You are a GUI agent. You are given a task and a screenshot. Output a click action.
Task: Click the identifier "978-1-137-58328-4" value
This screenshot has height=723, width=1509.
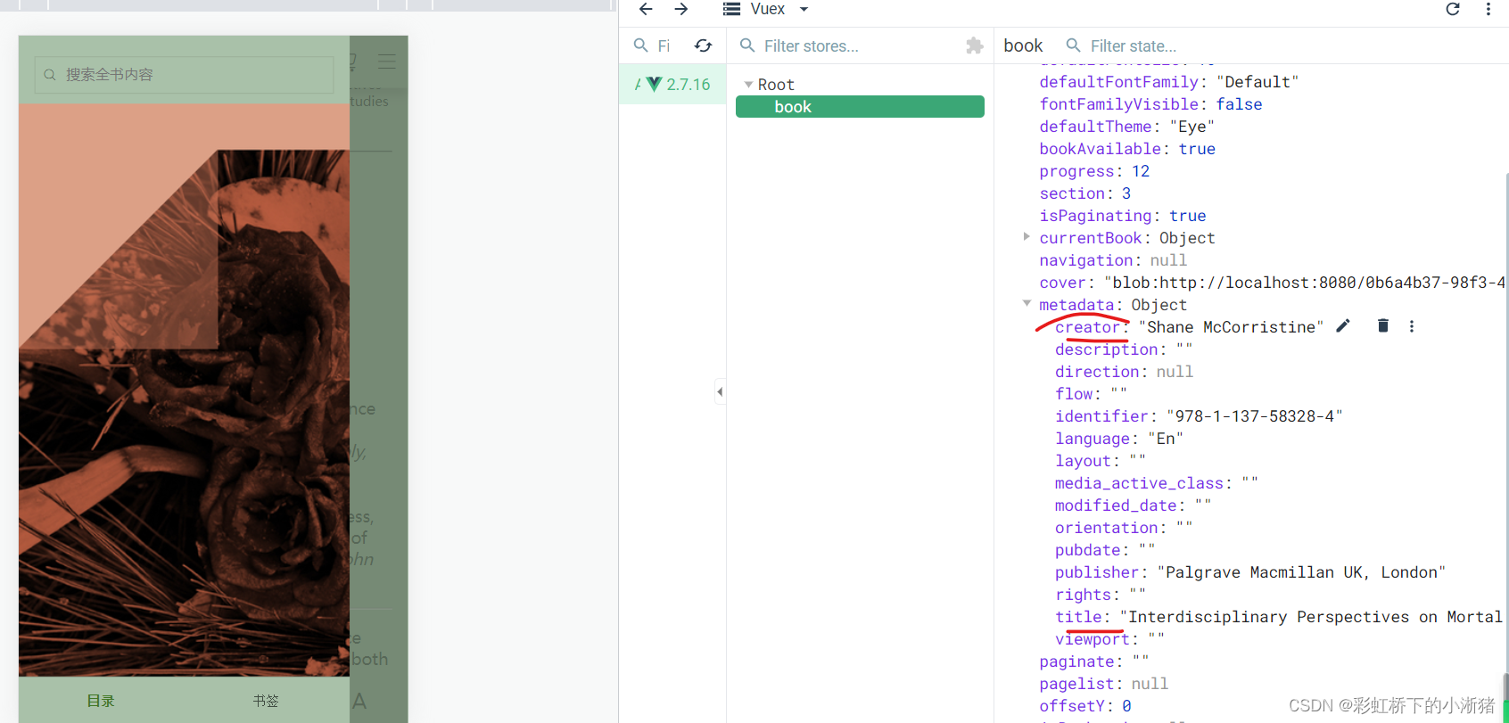1254,416
